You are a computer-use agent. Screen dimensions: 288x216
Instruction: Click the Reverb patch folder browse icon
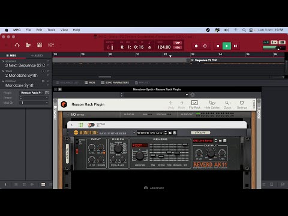[x=220, y=140]
